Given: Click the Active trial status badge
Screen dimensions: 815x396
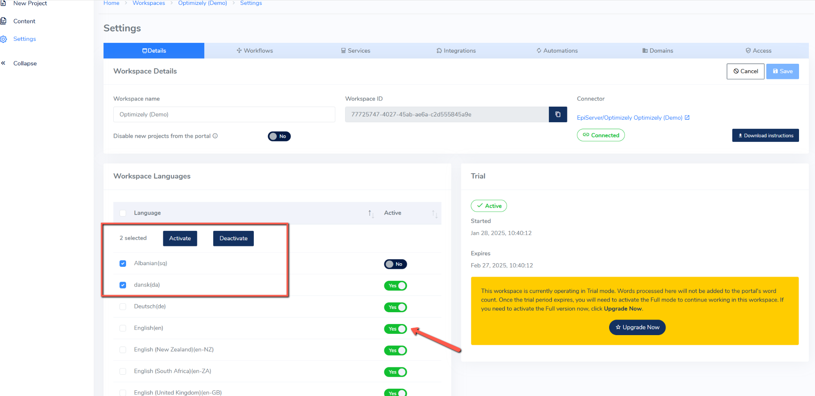Looking at the screenshot, I should pyautogui.click(x=489, y=206).
